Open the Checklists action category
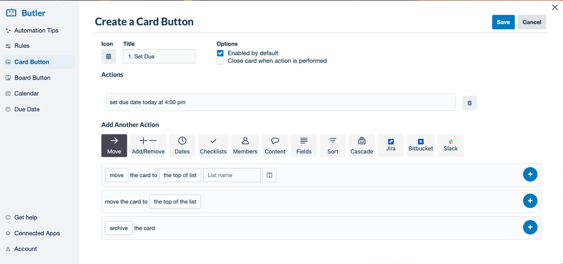The image size is (563, 264). (213, 146)
